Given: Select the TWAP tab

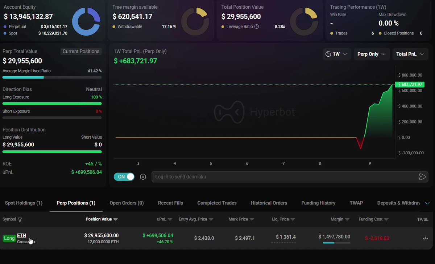Looking at the screenshot, I should click(x=356, y=203).
